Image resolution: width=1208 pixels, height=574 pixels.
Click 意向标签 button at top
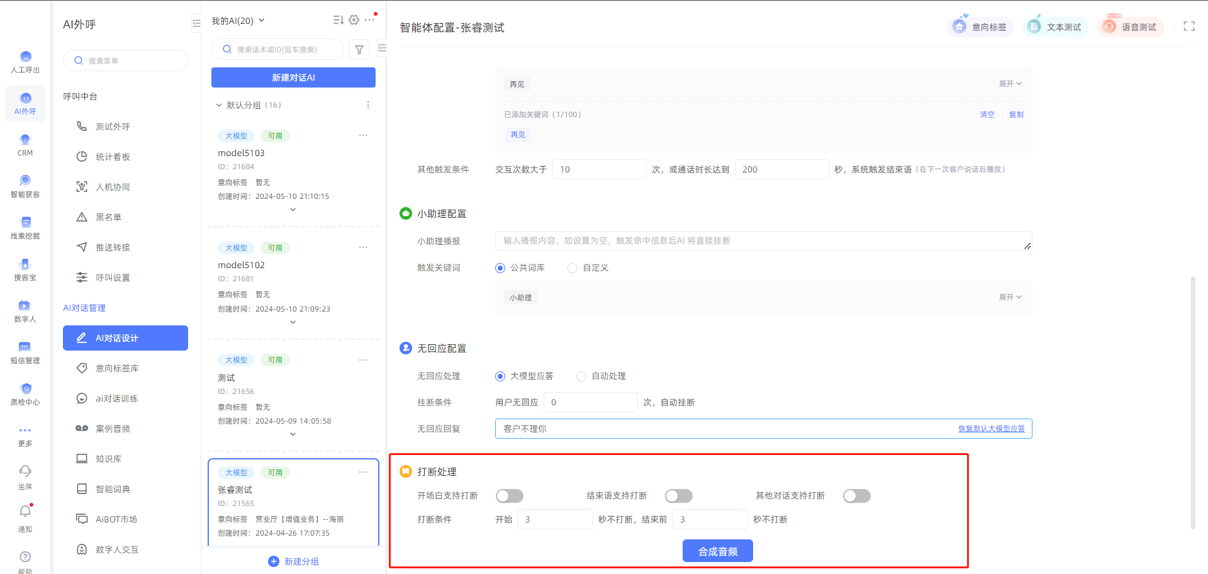(x=980, y=26)
